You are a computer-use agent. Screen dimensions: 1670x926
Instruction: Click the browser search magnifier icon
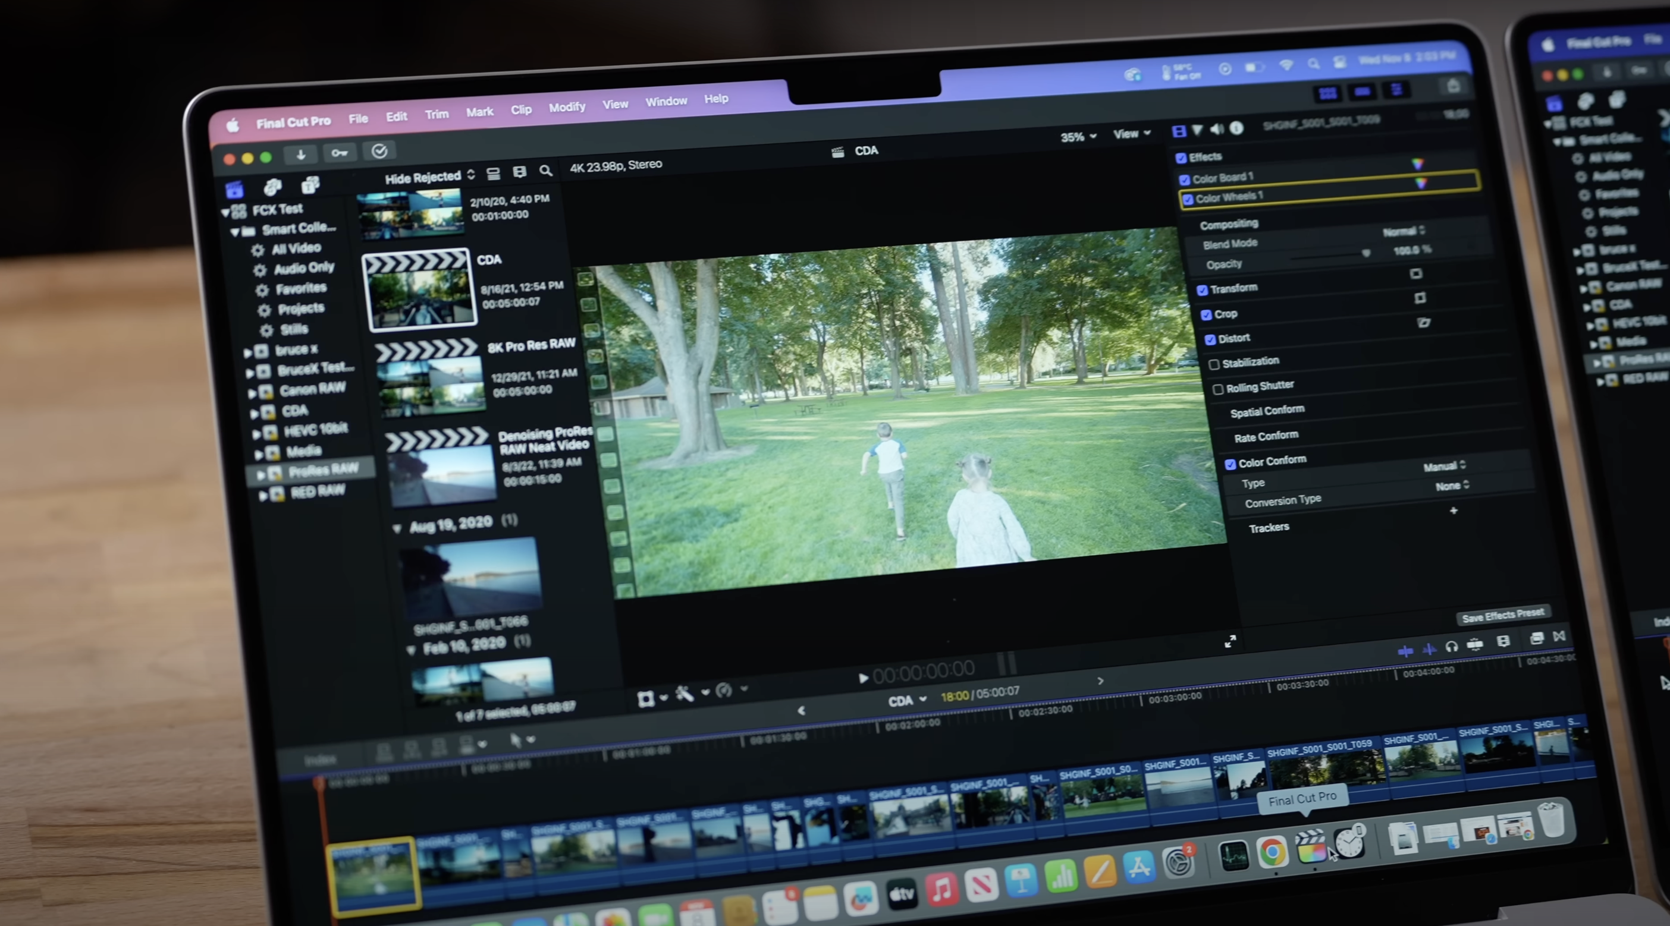546,171
